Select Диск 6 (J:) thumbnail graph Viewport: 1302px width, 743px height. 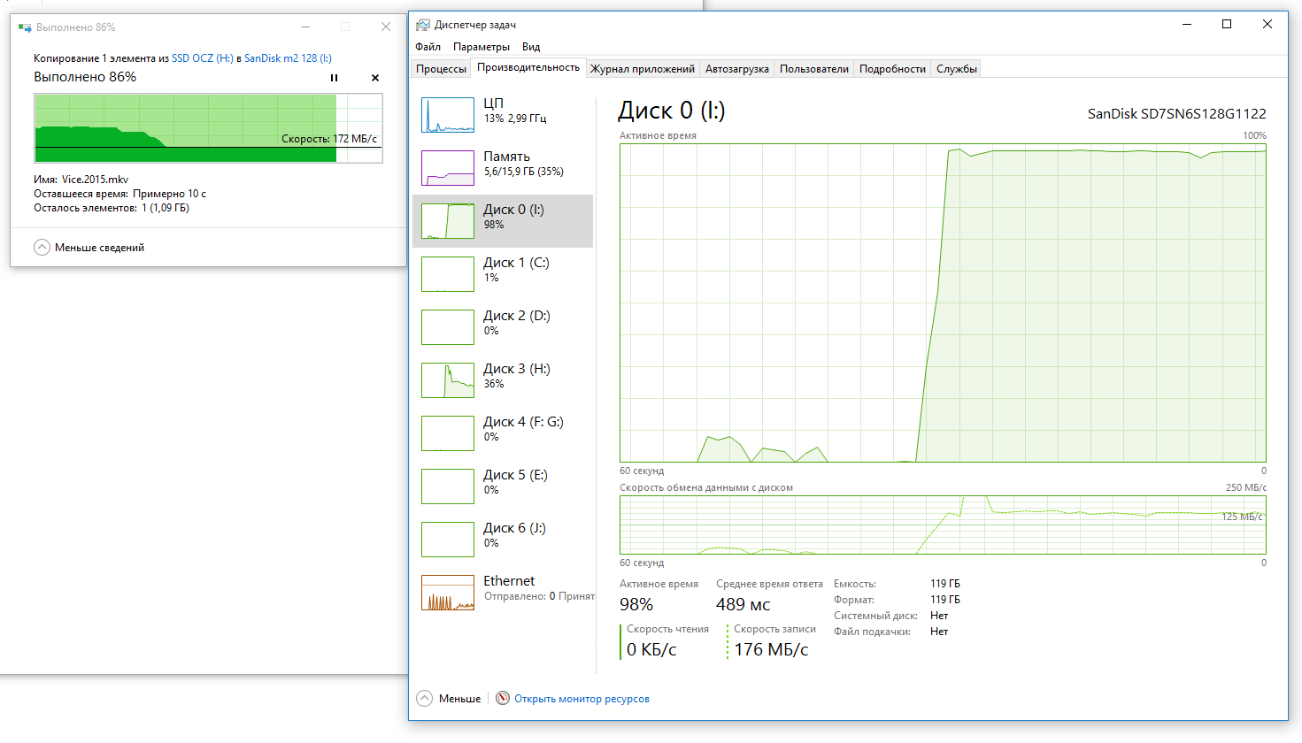click(448, 540)
